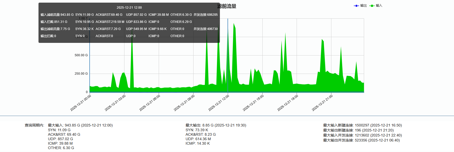The height and width of the screenshot is (152, 454).
Task: Toggle the blue 输出 legend marker
Action: point(356,6)
